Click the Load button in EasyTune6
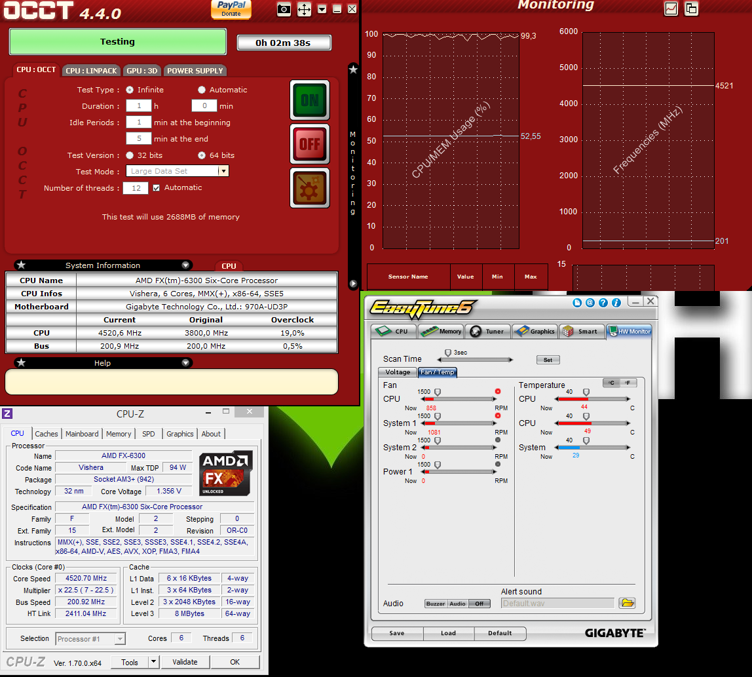The image size is (752, 677). (449, 633)
